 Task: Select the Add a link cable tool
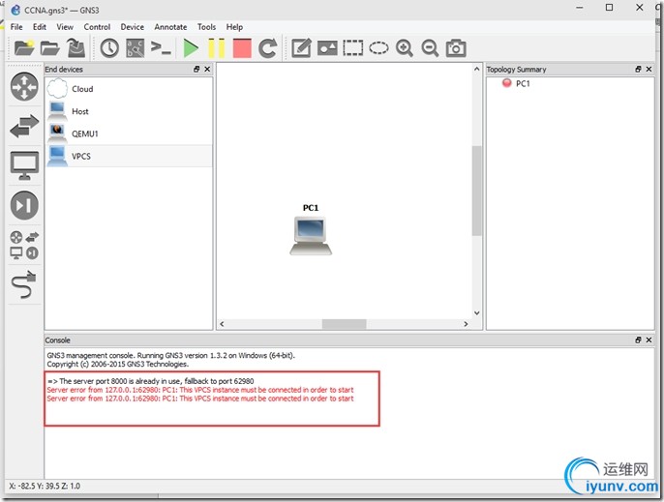[x=24, y=284]
